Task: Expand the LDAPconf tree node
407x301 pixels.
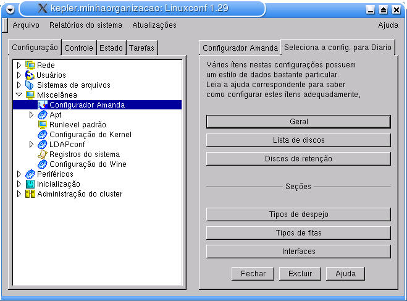Action: pos(31,145)
